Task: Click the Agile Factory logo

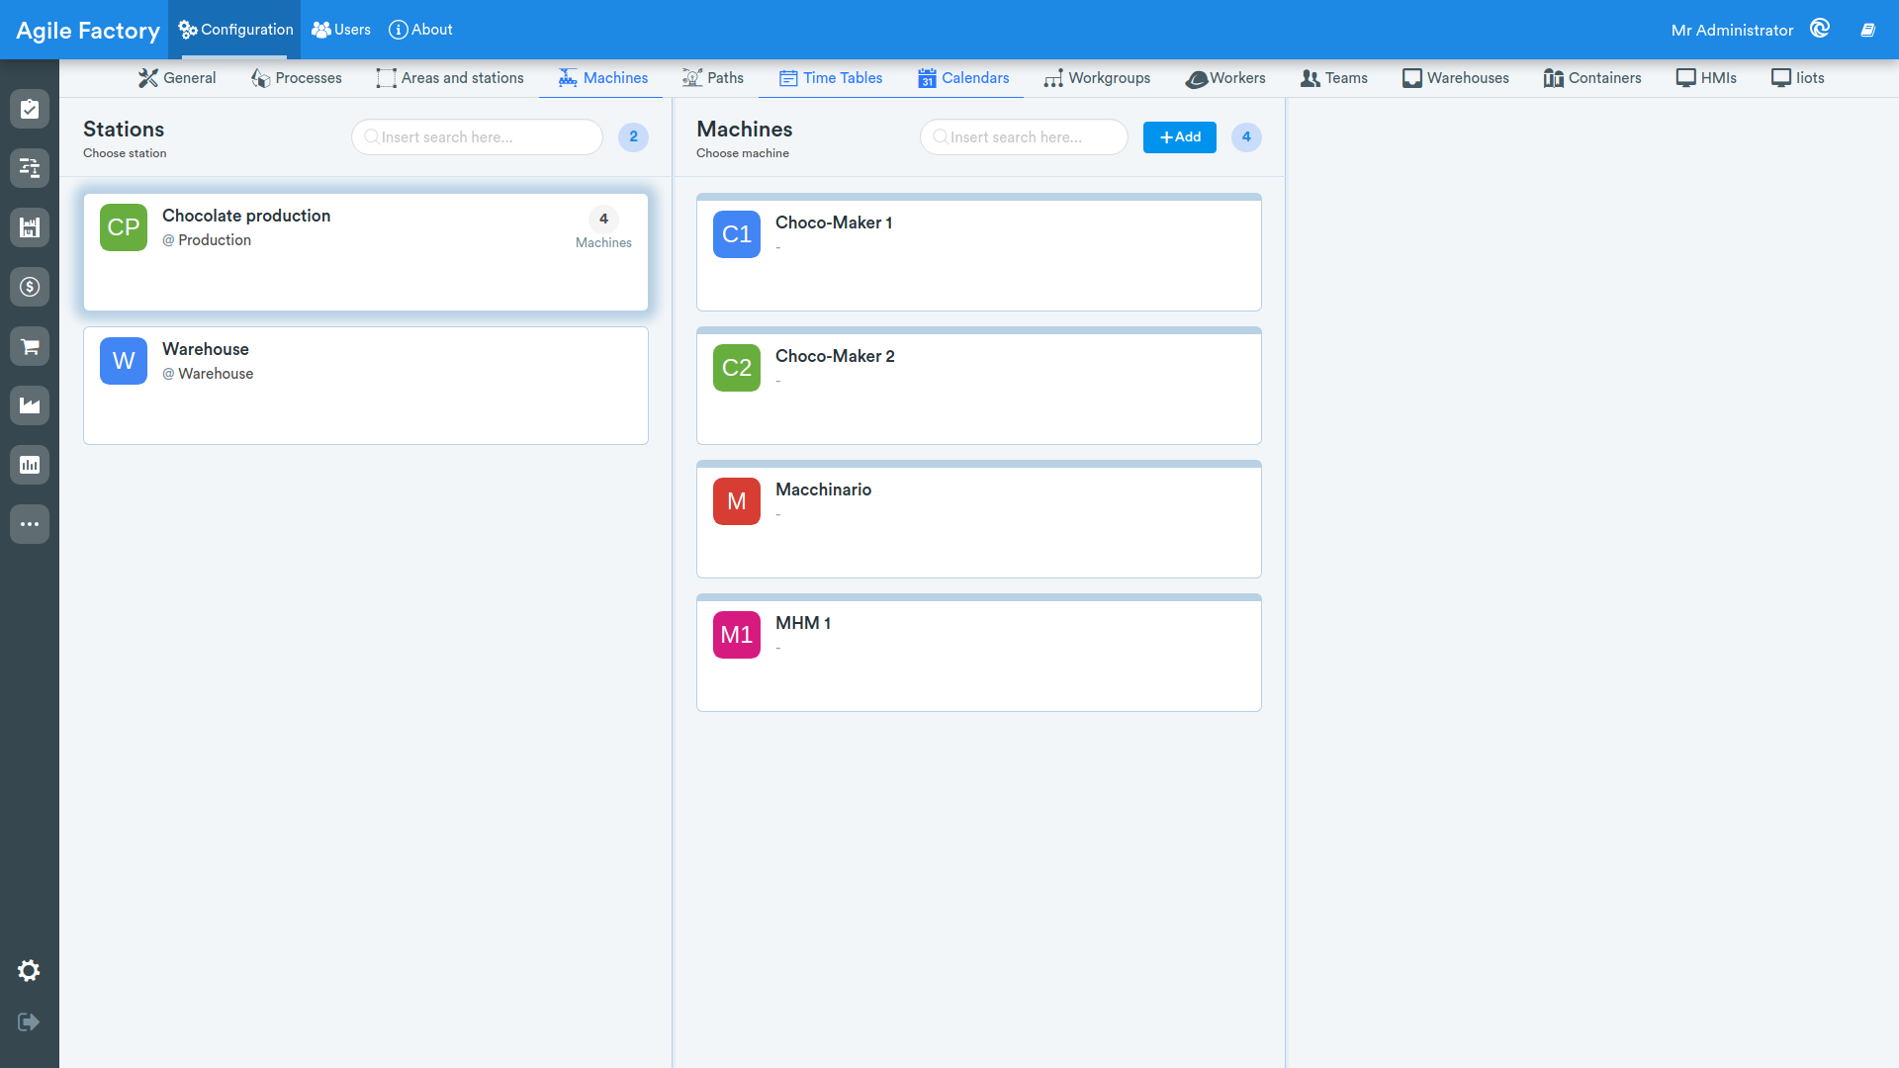Action: coord(88,31)
